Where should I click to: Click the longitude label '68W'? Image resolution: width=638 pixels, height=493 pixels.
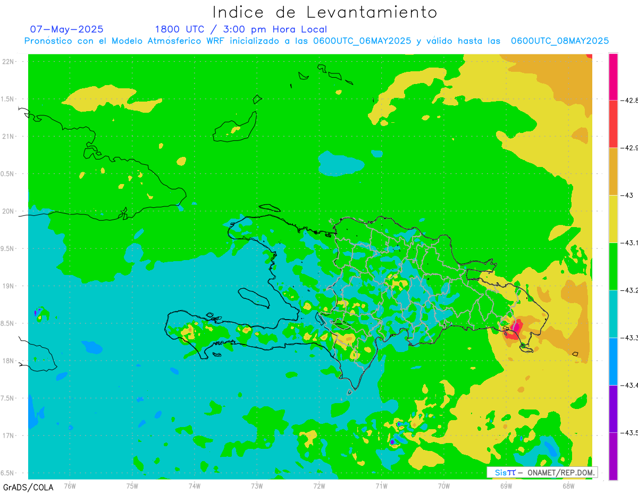[x=568, y=486]
